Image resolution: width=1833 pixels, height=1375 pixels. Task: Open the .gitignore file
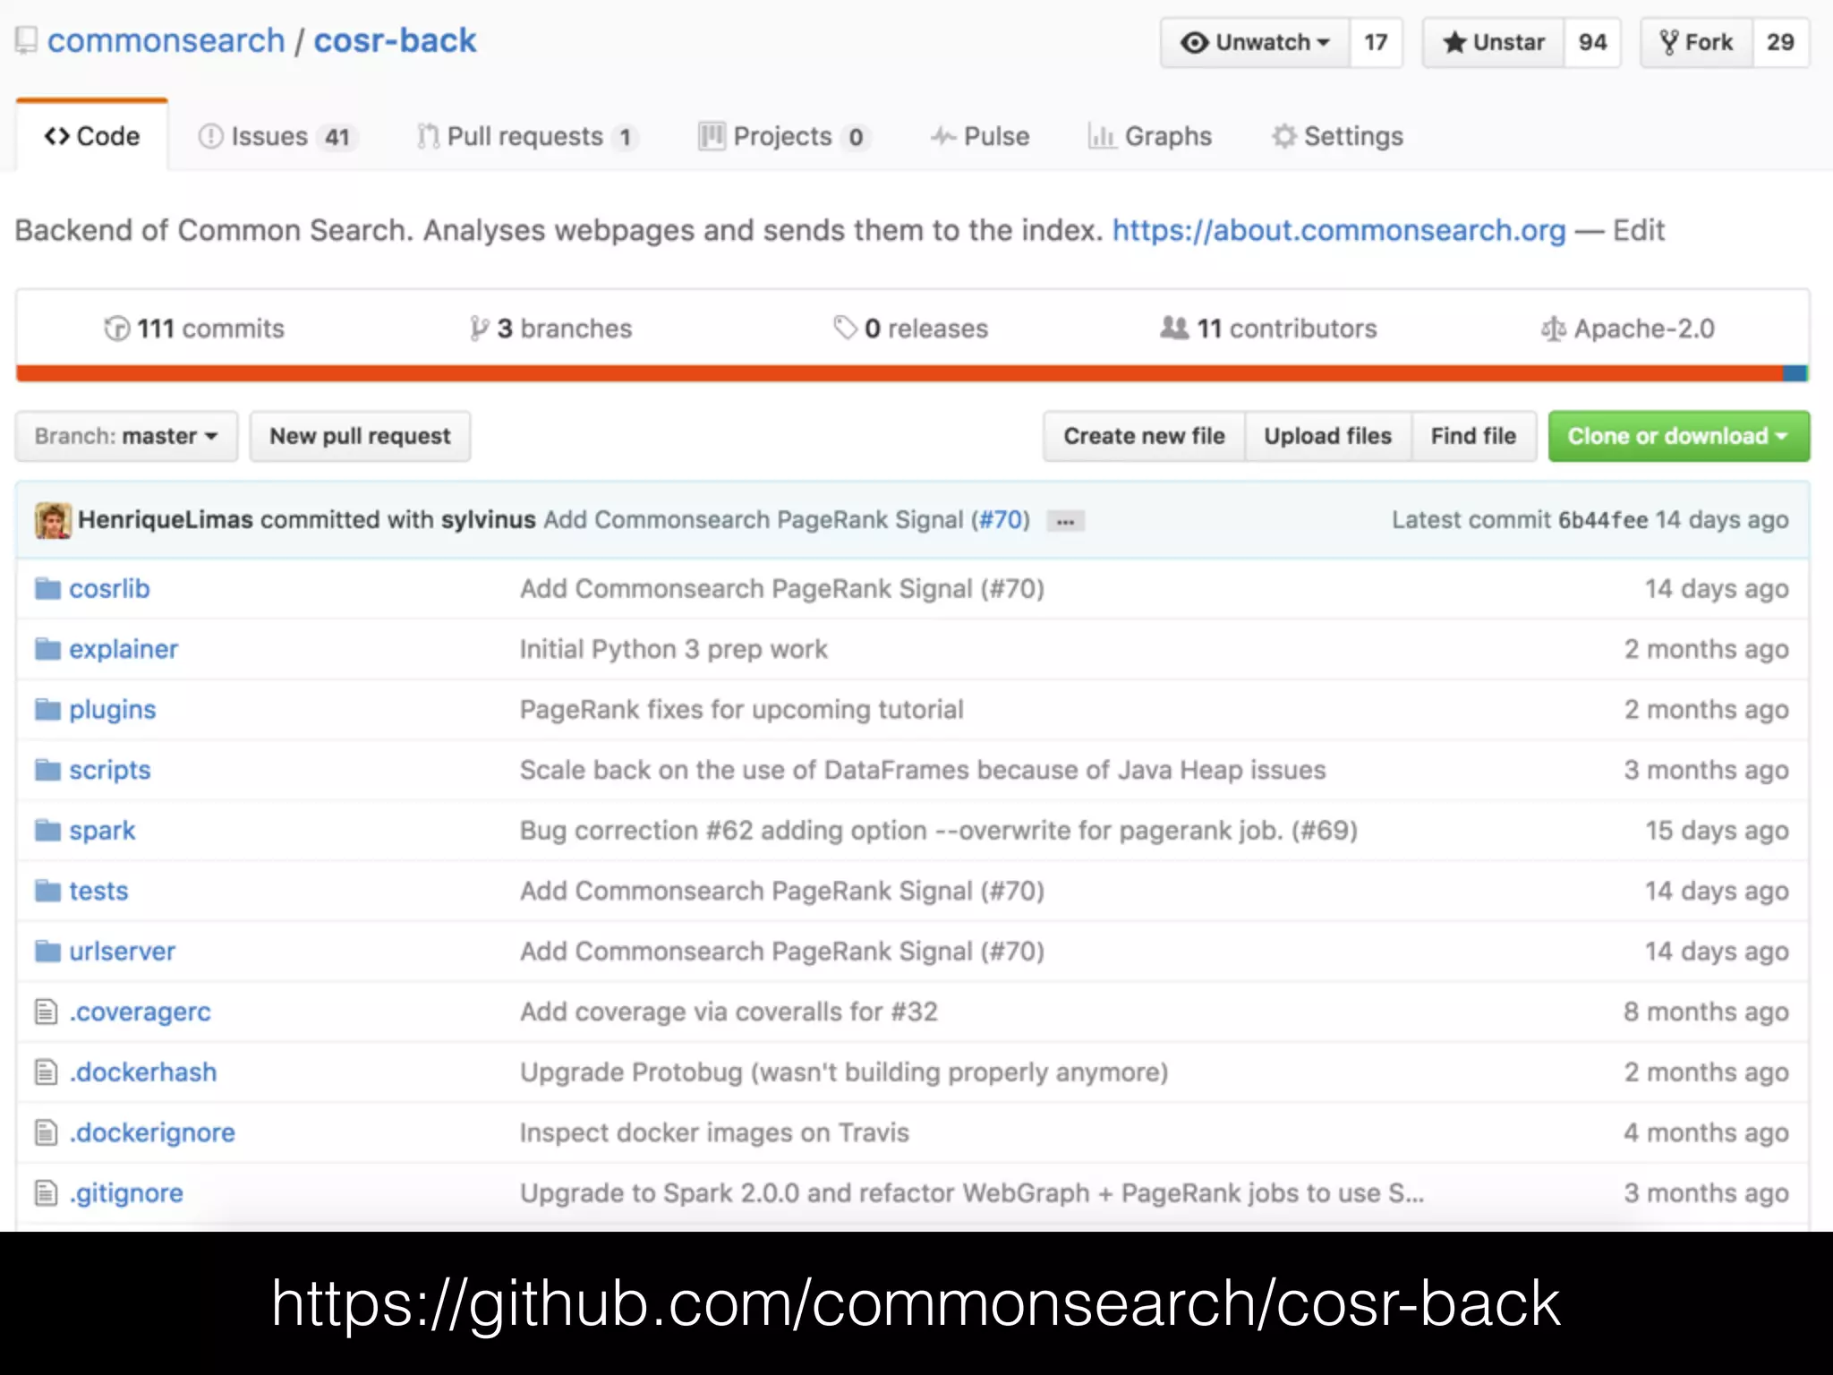pyautogui.click(x=127, y=1193)
